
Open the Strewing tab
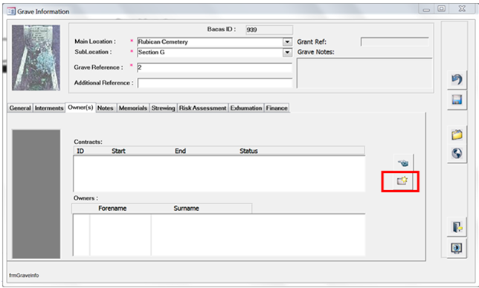click(163, 108)
